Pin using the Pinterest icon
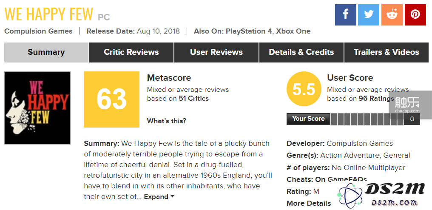Viewport: 432px width, 210px height. pos(415,15)
